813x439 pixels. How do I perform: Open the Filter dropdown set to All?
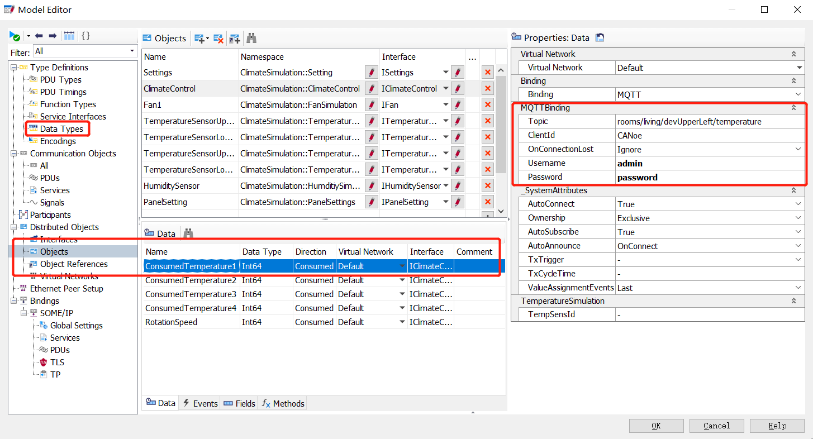[85, 51]
